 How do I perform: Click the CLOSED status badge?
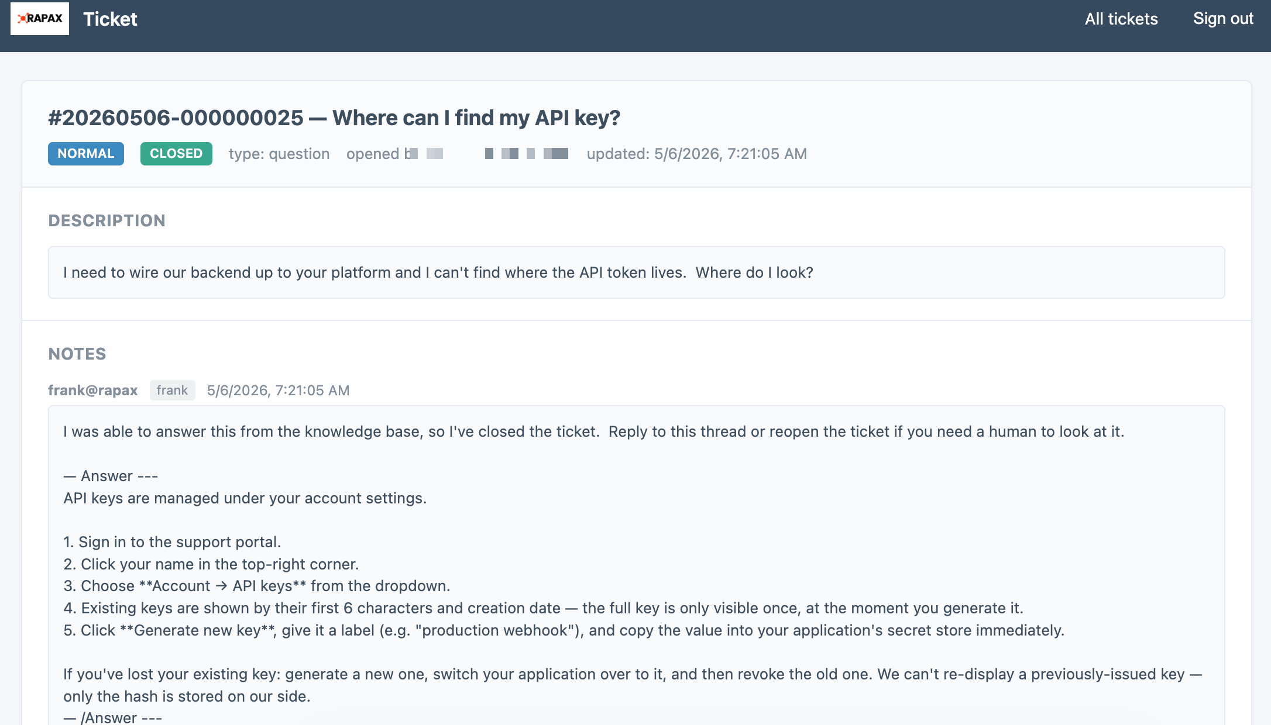(x=176, y=154)
